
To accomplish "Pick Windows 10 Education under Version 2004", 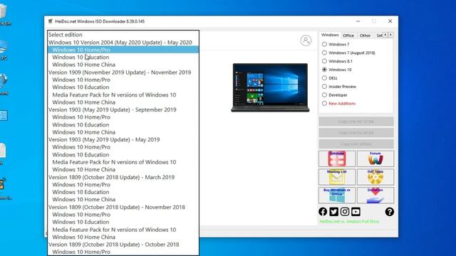I will pos(123,57).
